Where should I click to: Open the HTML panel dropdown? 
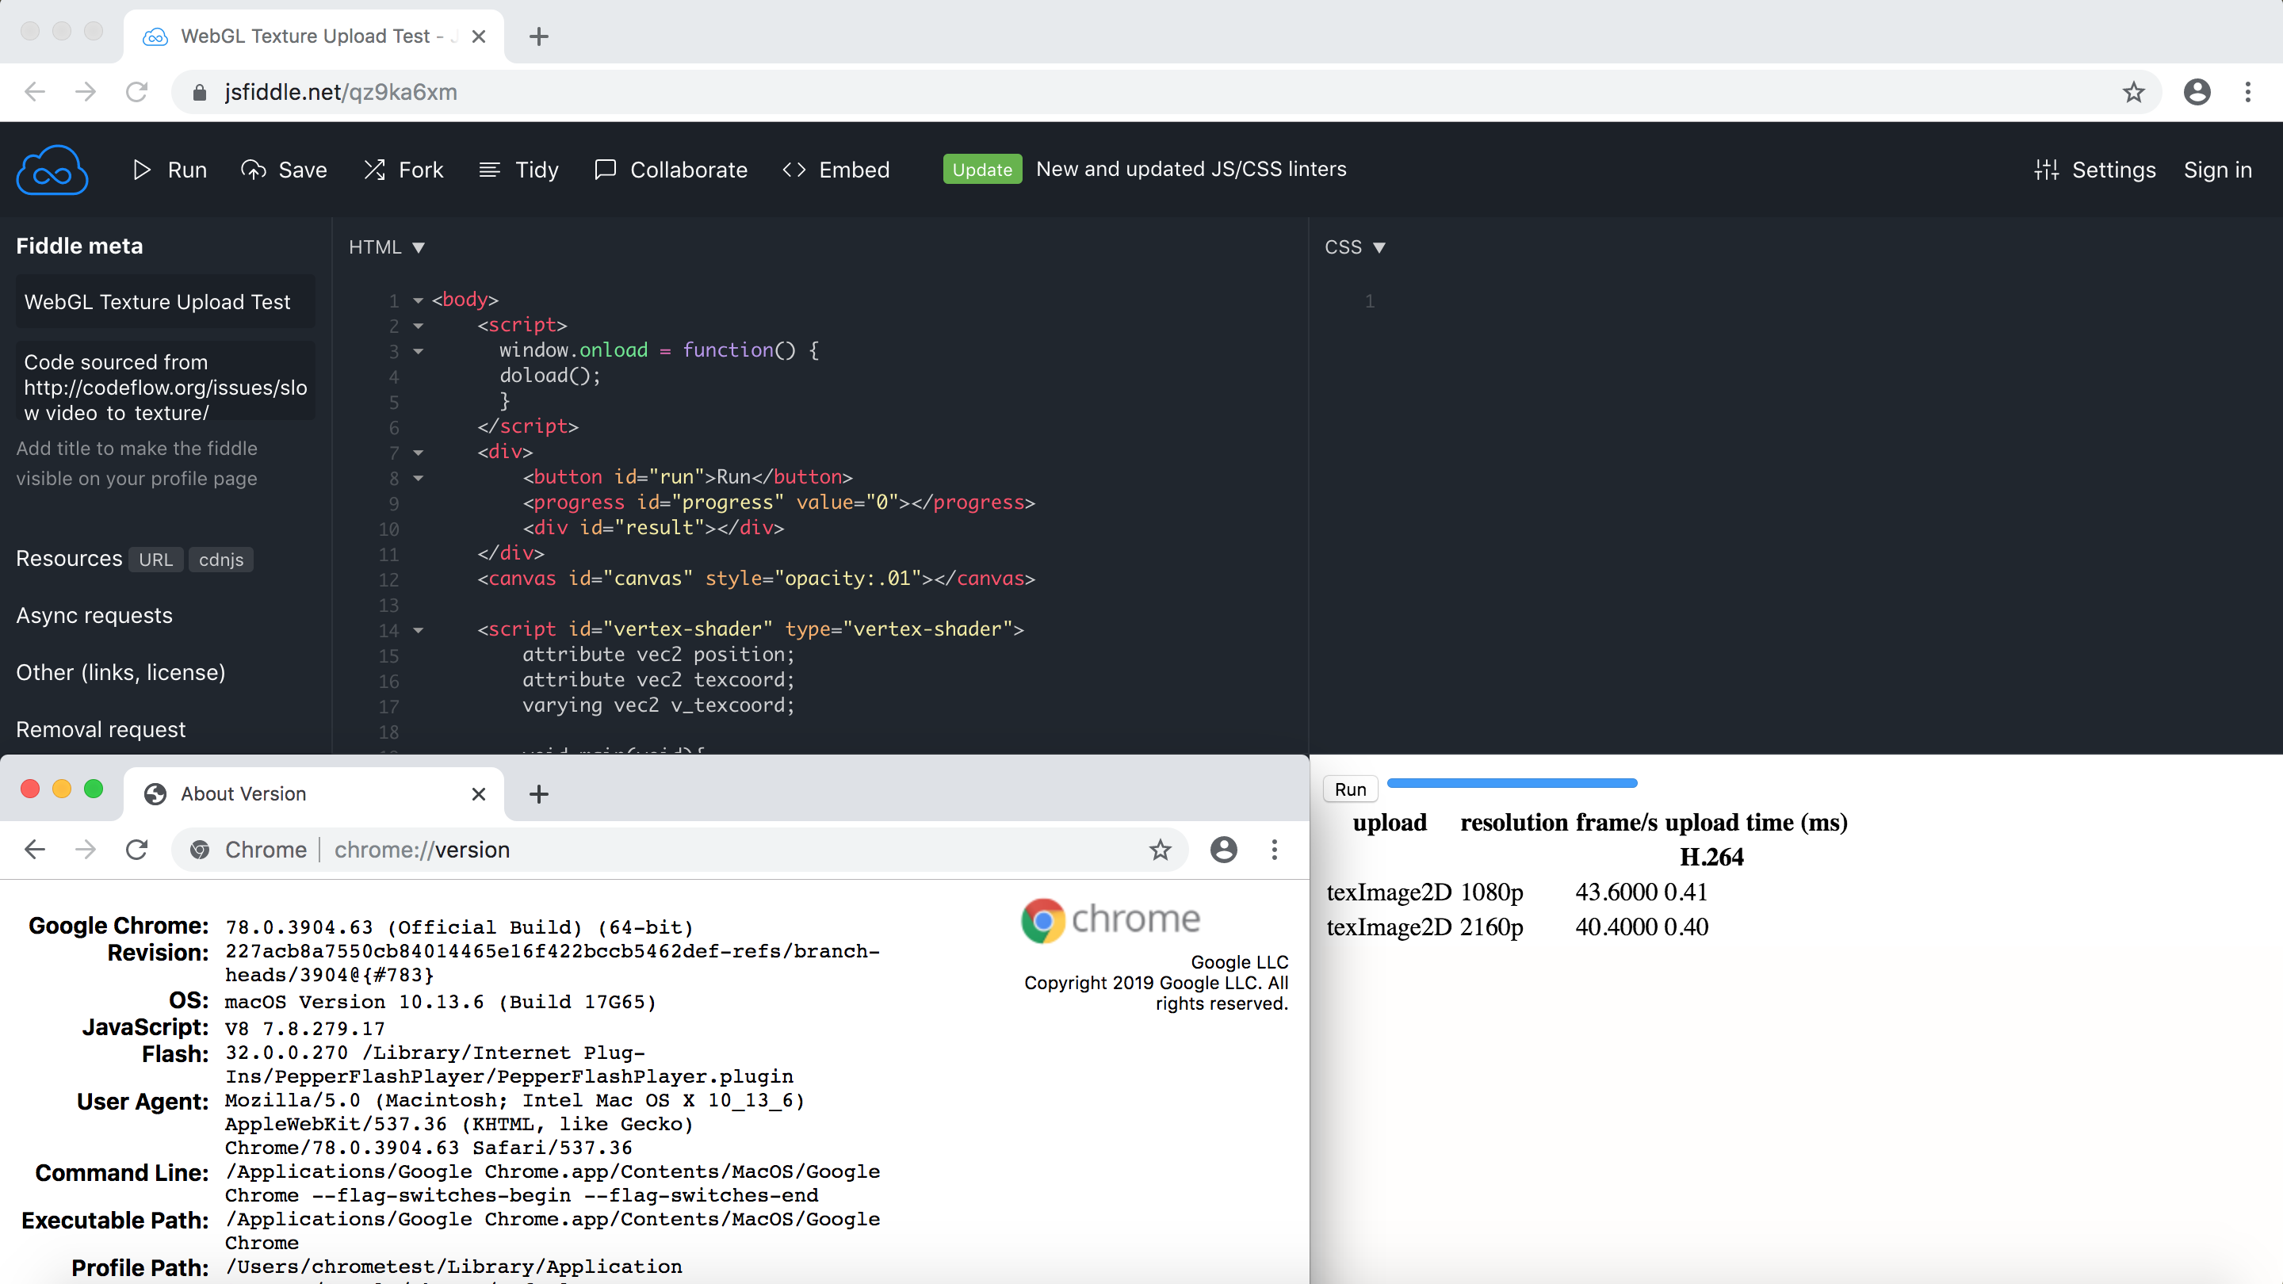(x=388, y=247)
